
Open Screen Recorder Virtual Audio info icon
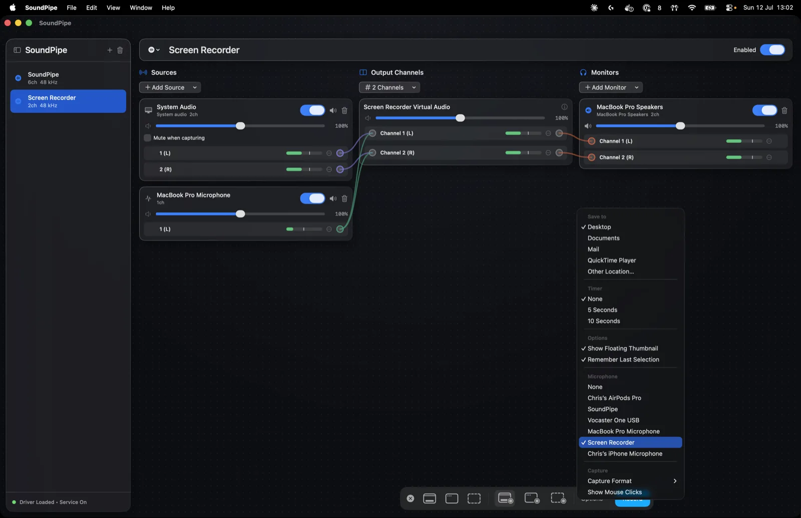(564, 107)
